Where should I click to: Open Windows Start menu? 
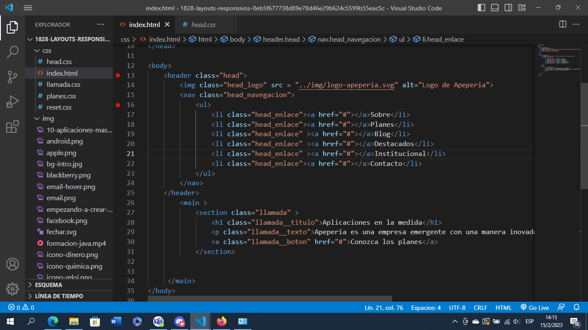tap(10, 321)
